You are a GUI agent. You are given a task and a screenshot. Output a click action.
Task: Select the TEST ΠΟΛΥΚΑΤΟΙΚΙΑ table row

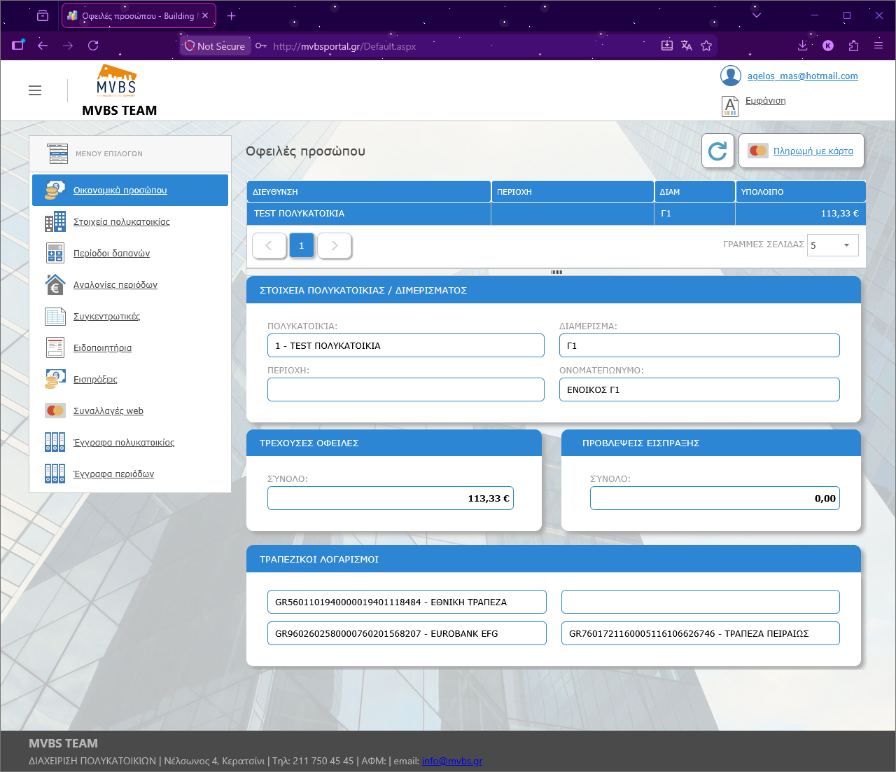pyautogui.click(x=556, y=214)
